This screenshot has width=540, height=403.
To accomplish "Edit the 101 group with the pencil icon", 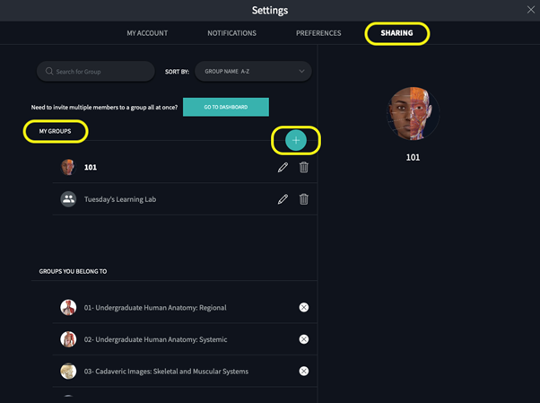I will 283,167.
